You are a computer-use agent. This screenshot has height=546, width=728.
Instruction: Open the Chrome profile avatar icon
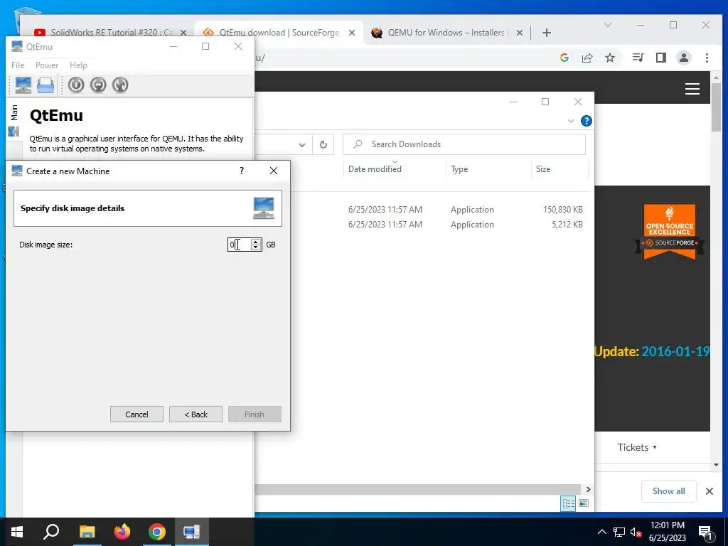tap(684, 58)
